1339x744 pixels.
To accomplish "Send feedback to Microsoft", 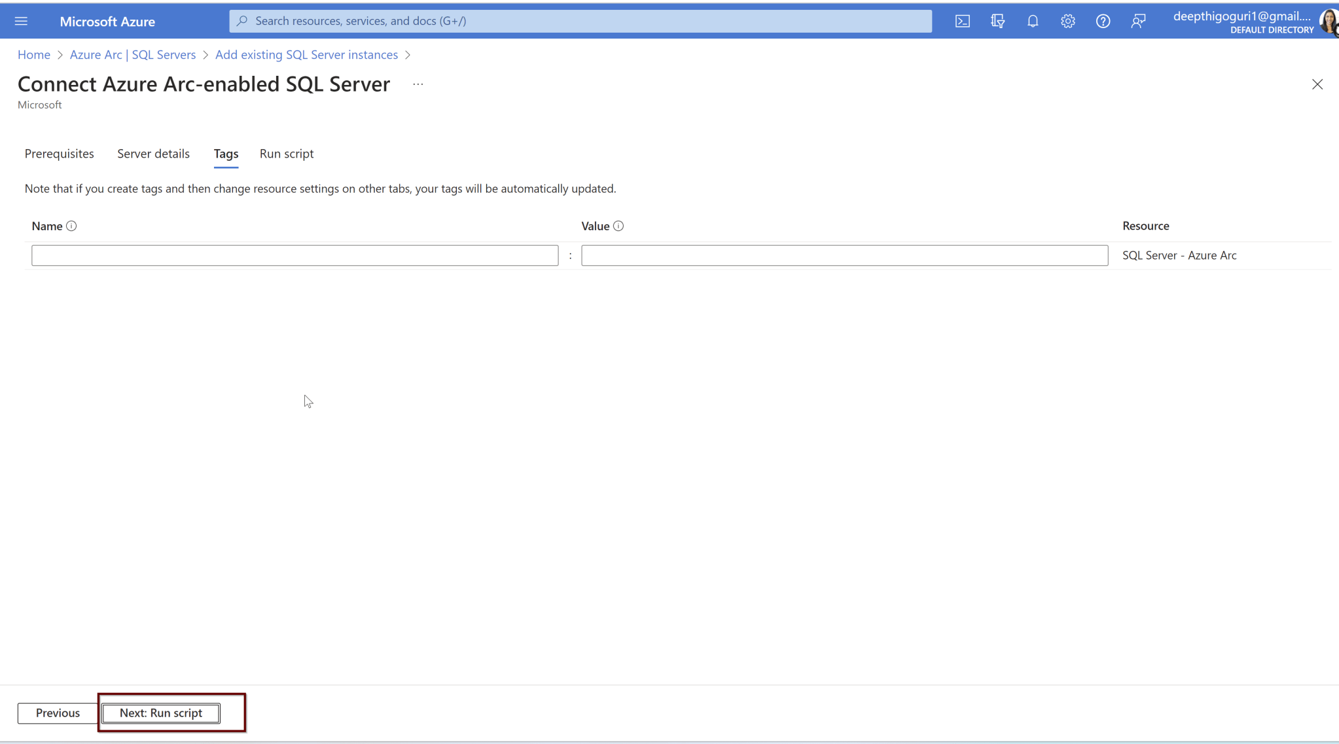I will pyautogui.click(x=1138, y=20).
